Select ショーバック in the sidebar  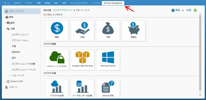click(18, 76)
